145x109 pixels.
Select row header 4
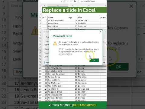[40, 20]
